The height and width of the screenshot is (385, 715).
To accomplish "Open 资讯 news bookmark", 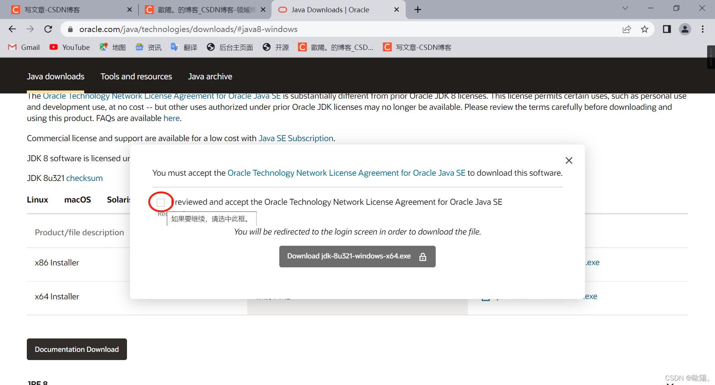I will (148, 47).
